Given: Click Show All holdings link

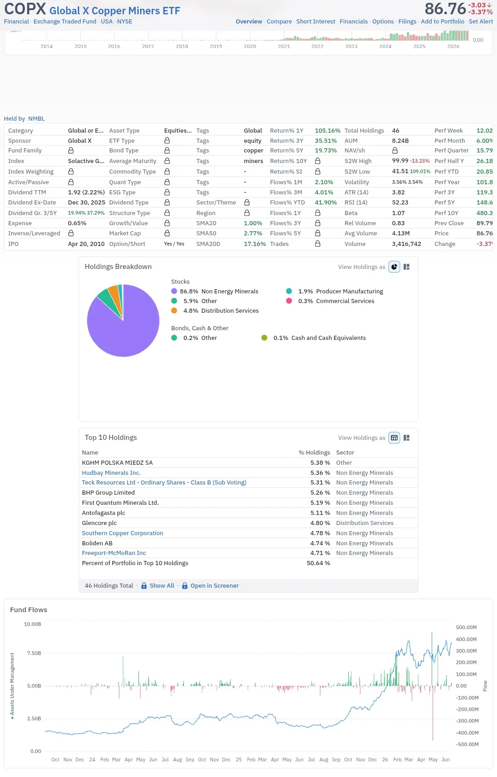Looking at the screenshot, I should pos(162,586).
